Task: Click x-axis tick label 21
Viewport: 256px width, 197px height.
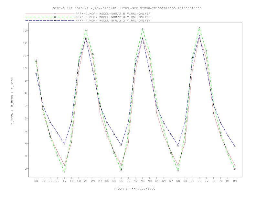Action: pyautogui.click(x=86, y=181)
